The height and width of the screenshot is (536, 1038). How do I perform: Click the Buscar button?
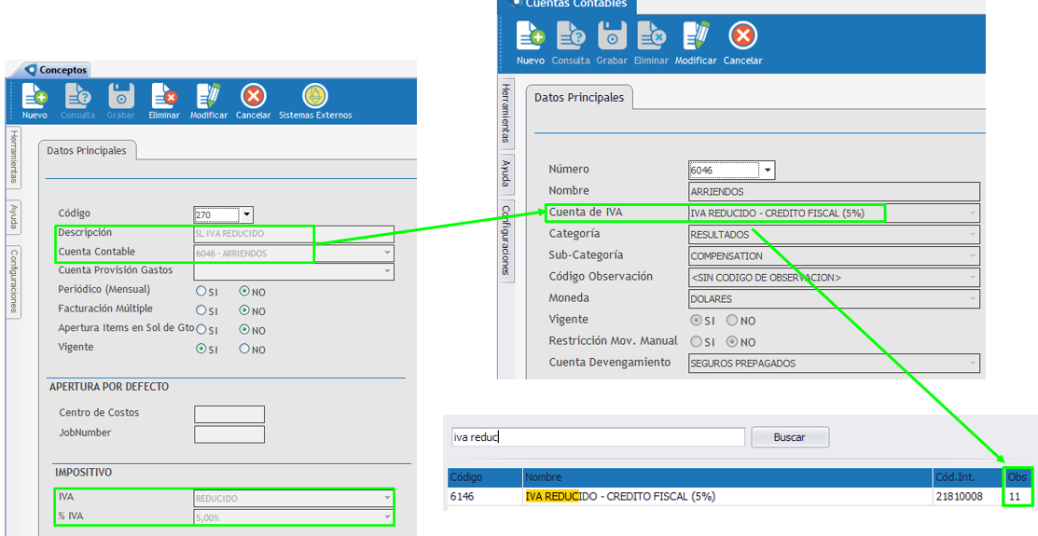790,437
